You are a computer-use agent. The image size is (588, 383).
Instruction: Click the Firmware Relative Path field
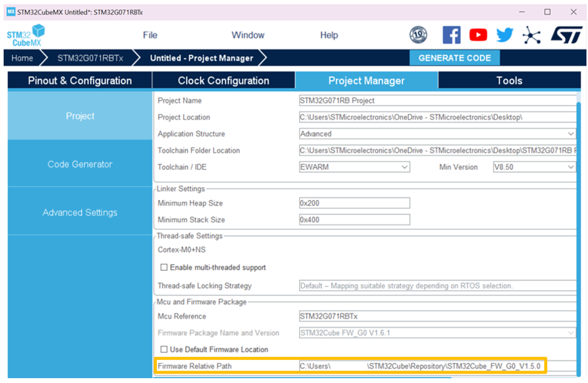(437, 366)
